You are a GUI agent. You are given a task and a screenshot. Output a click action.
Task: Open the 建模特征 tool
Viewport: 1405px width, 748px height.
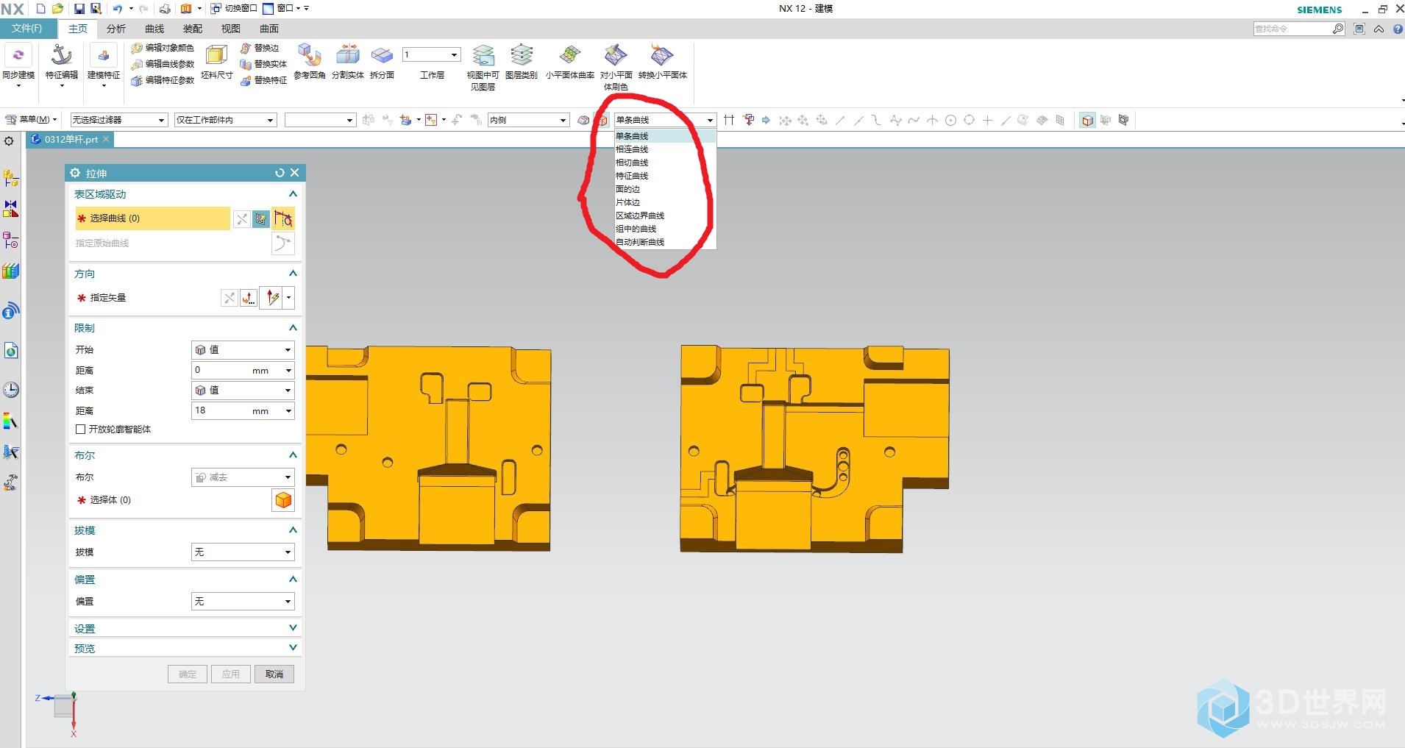[x=104, y=65]
